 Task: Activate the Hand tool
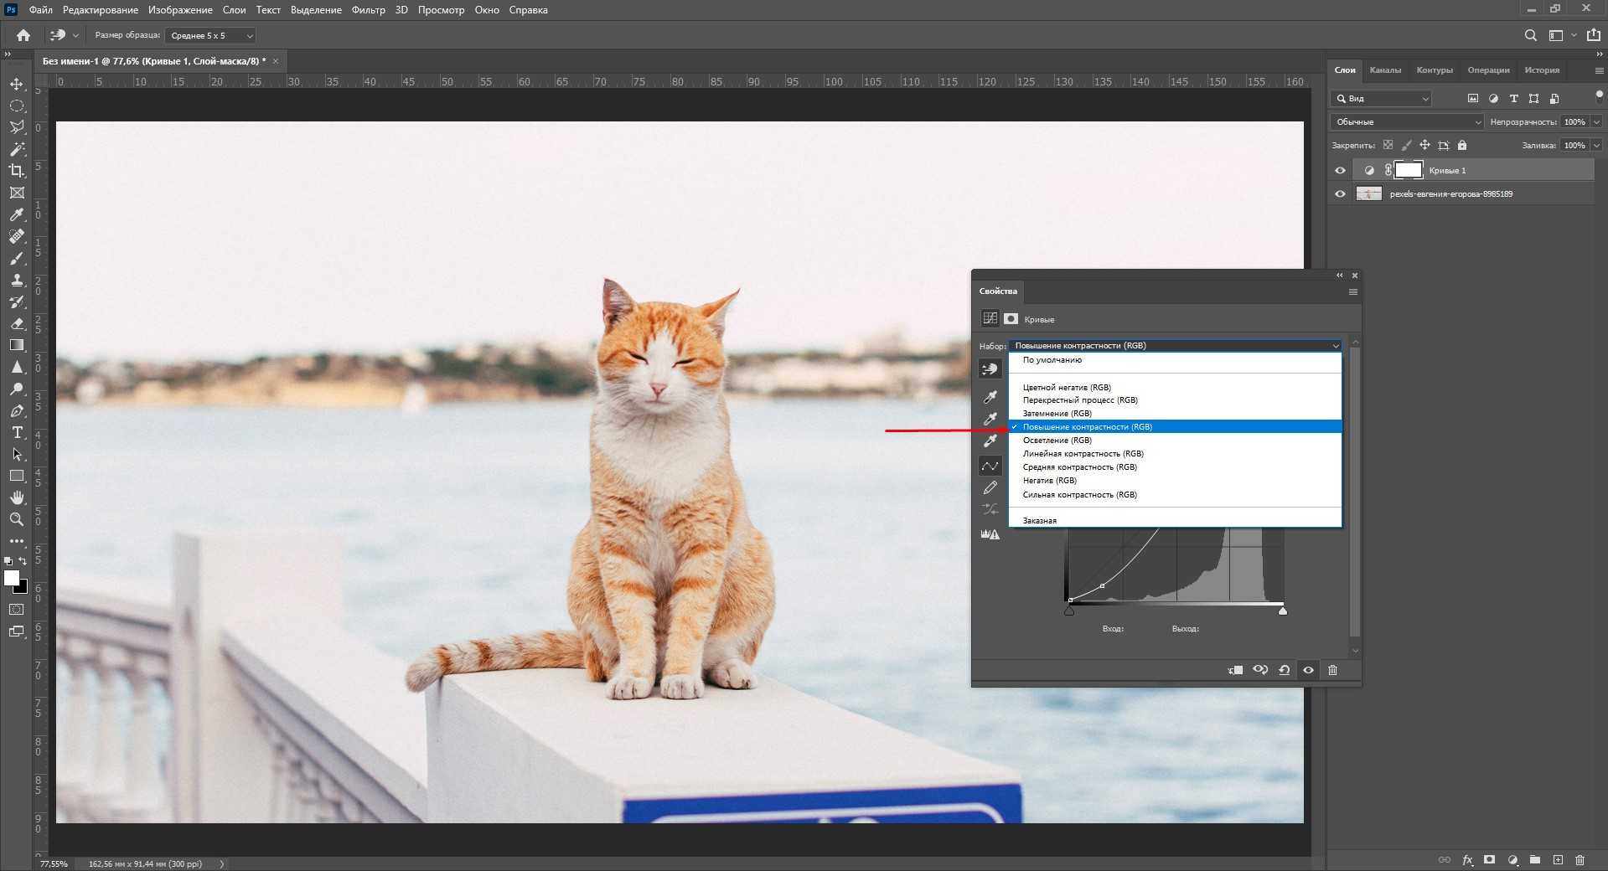[x=17, y=497]
